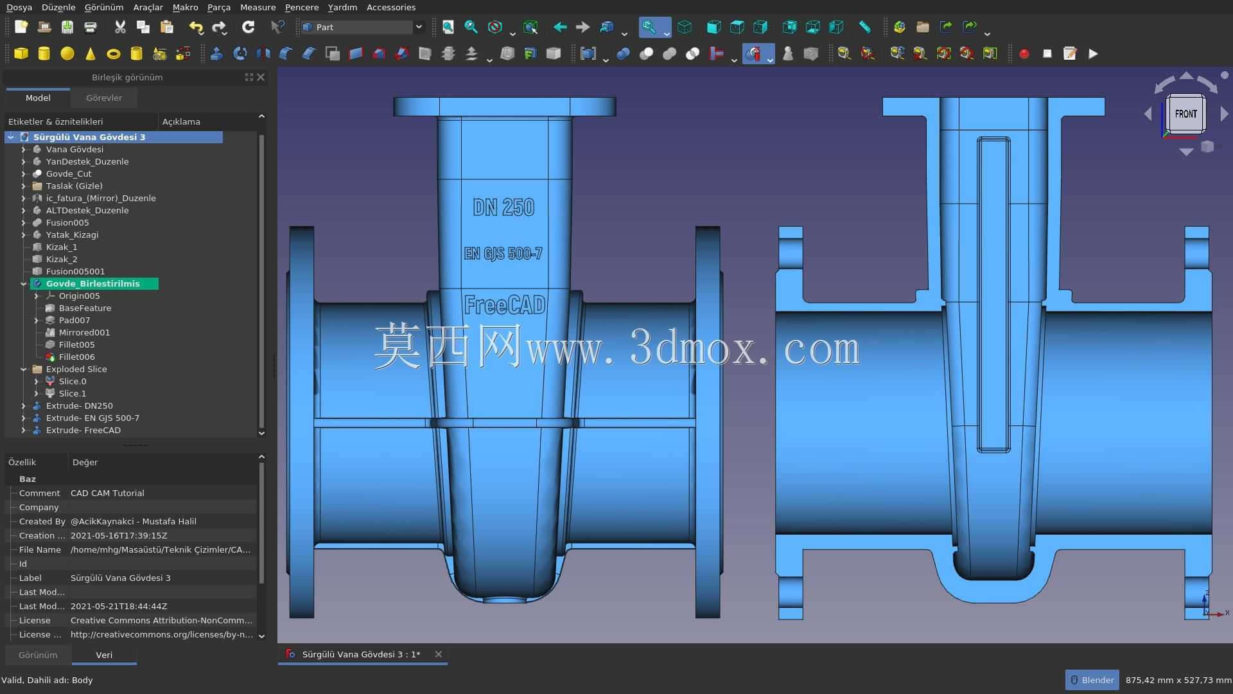Create a yellow Box primitive
This screenshot has height=694, width=1233.
pyautogui.click(x=21, y=54)
